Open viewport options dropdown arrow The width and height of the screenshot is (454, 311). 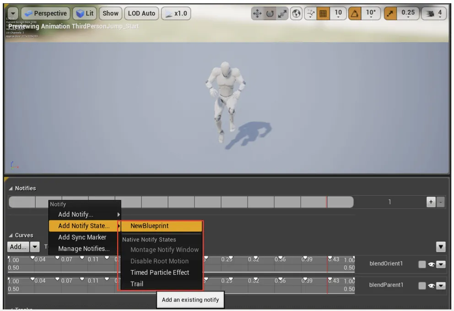coord(13,13)
